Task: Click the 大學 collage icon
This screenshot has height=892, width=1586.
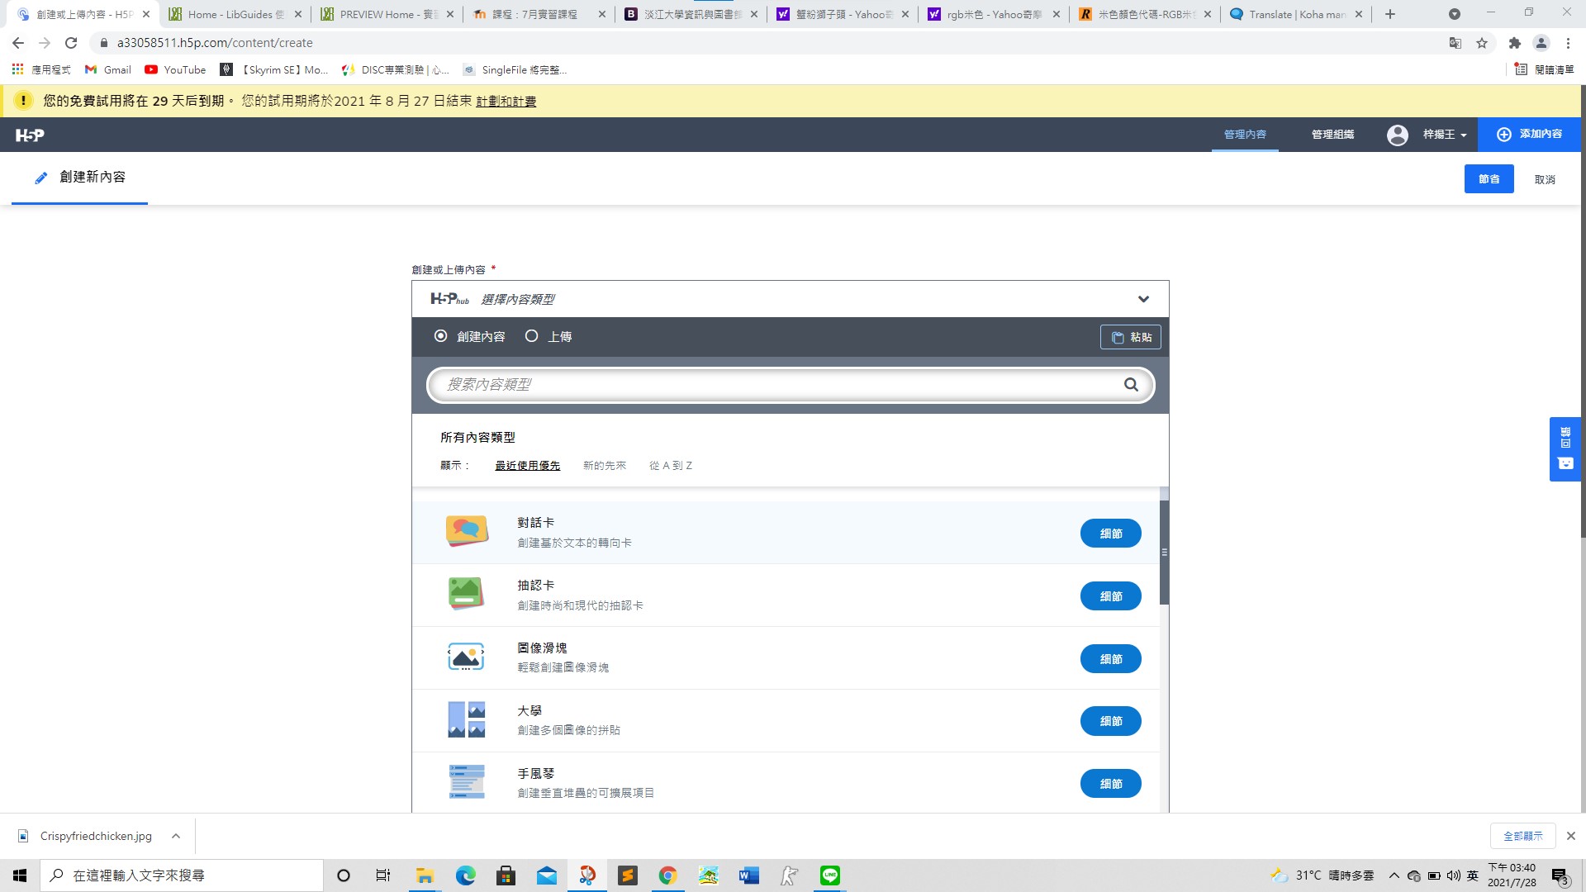Action: pos(466,720)
